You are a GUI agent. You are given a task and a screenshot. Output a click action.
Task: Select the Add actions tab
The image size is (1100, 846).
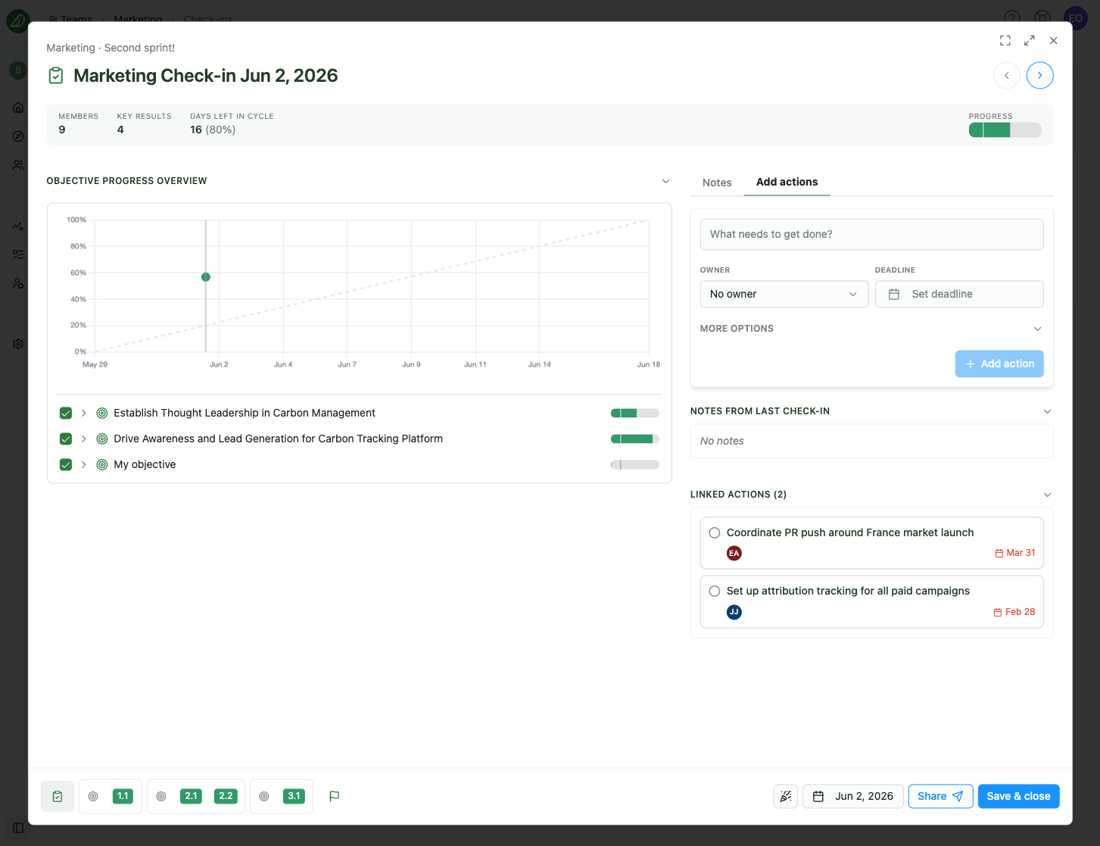pyautogui.click(x=787, y=182)
